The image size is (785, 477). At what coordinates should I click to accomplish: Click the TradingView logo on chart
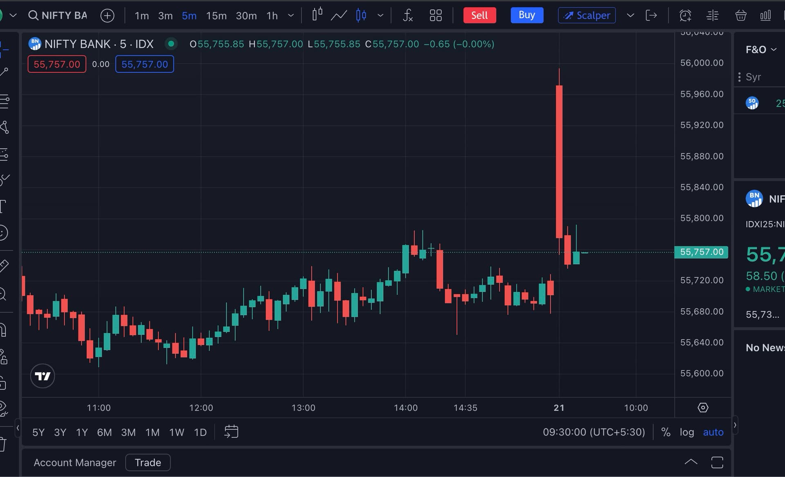(x=43, y=376)
